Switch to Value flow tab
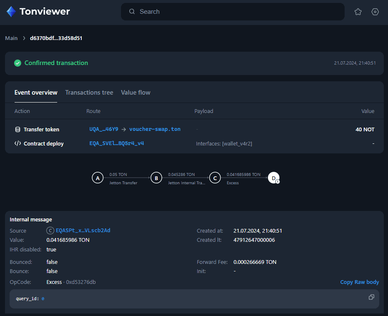 click(136, 93)
